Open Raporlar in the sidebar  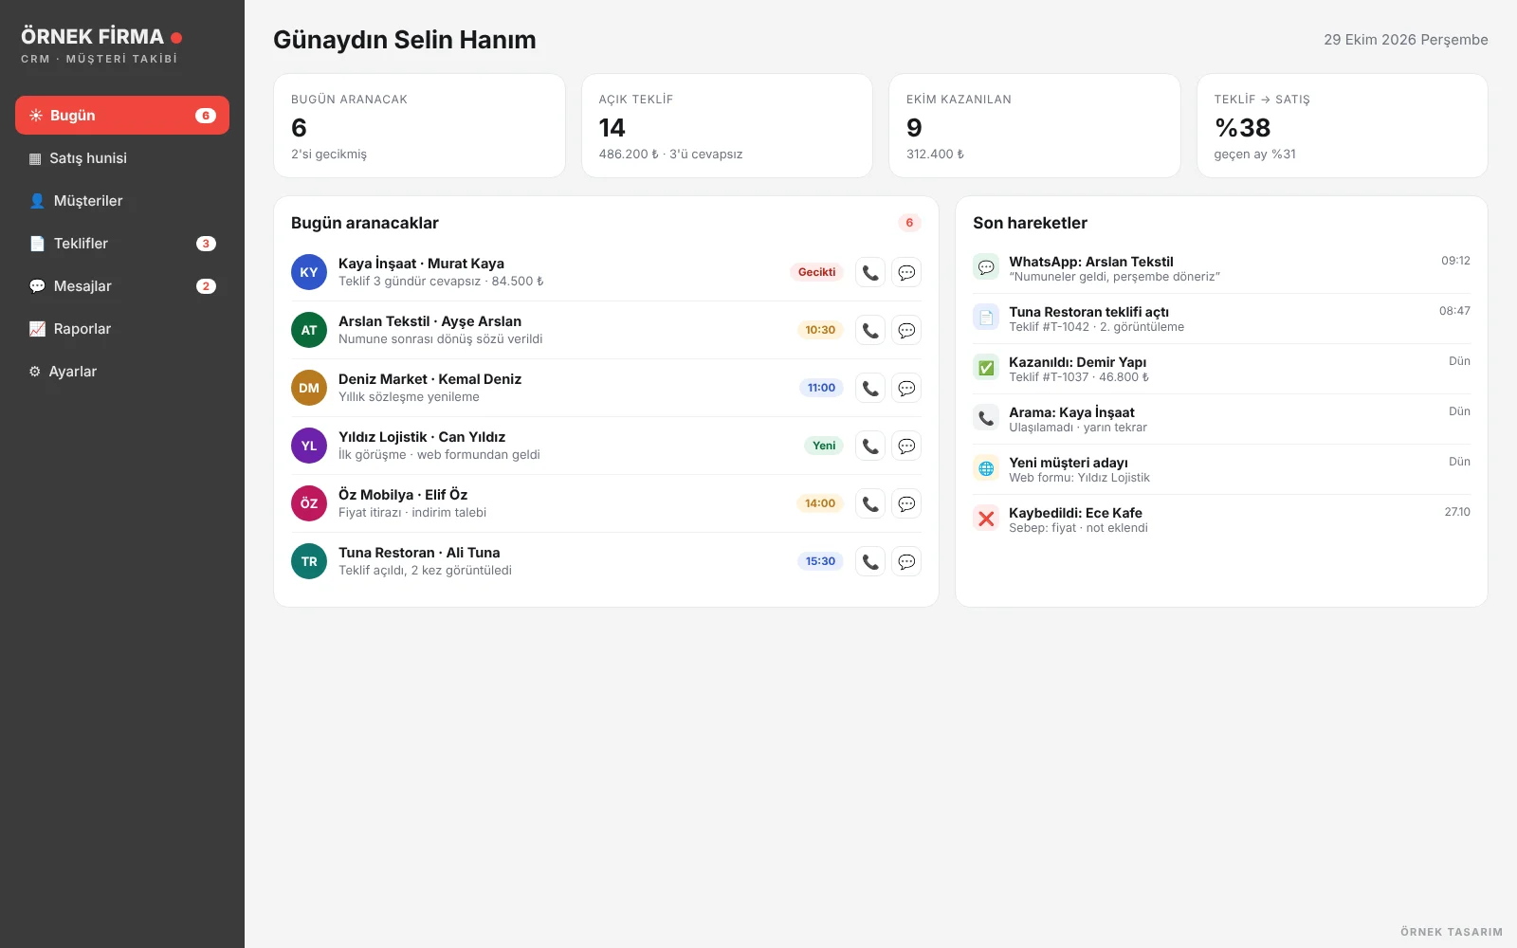click(x=122, y=329)
